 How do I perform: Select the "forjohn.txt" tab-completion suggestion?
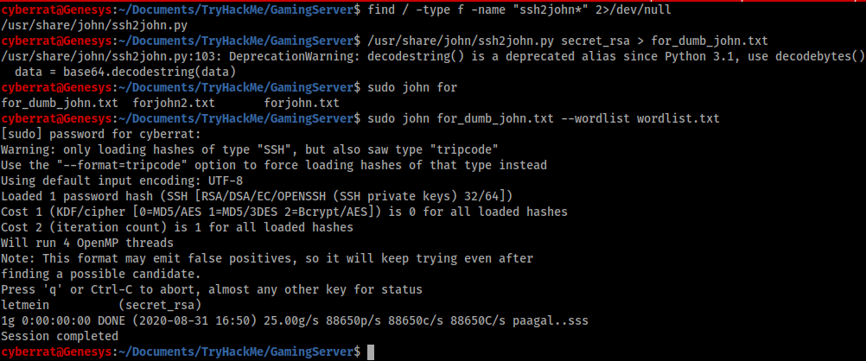(x=302, y=104)
